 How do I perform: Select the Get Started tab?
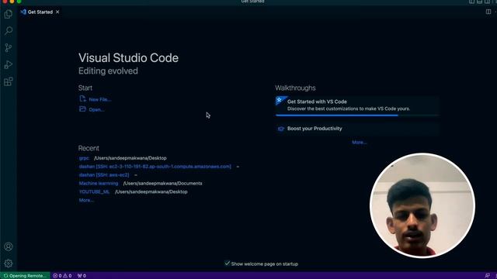click(x=36, y=12)
